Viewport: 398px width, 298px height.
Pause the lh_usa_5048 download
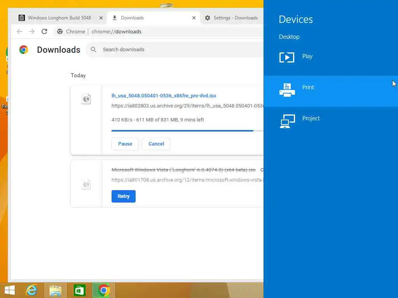click(125, 144)
